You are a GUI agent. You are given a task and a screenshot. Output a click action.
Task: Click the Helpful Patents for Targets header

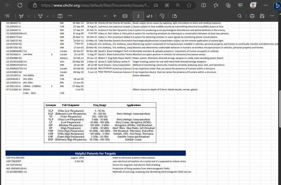click(96, 153)
